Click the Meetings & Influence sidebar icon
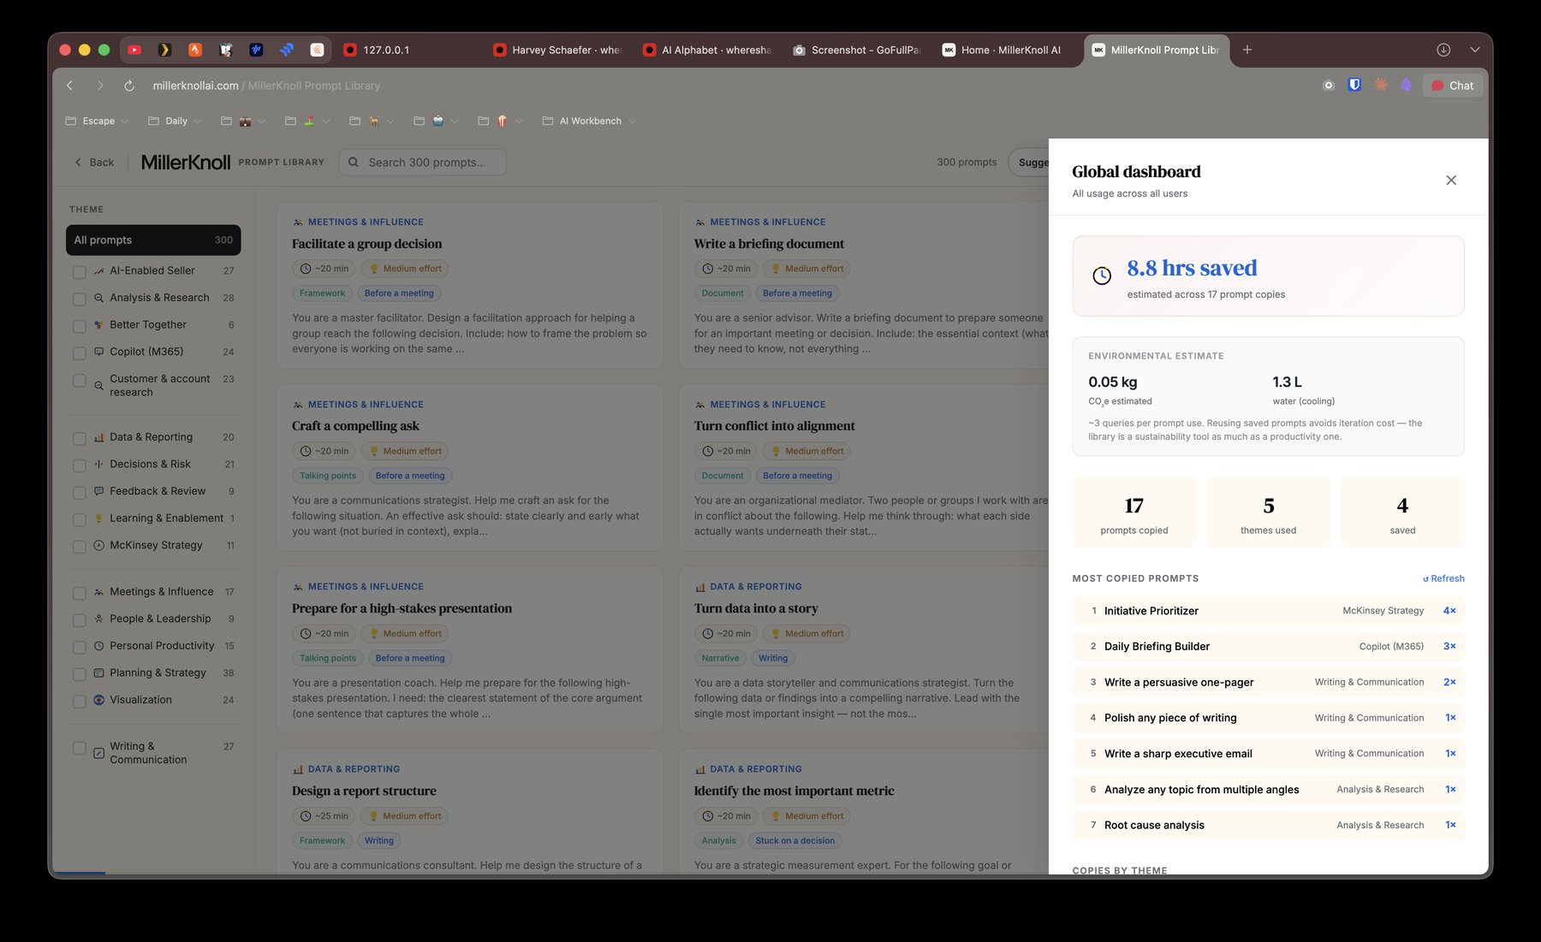 [99, 592]
